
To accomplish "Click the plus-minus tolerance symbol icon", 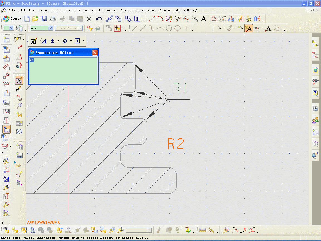I will pos(52,41).
